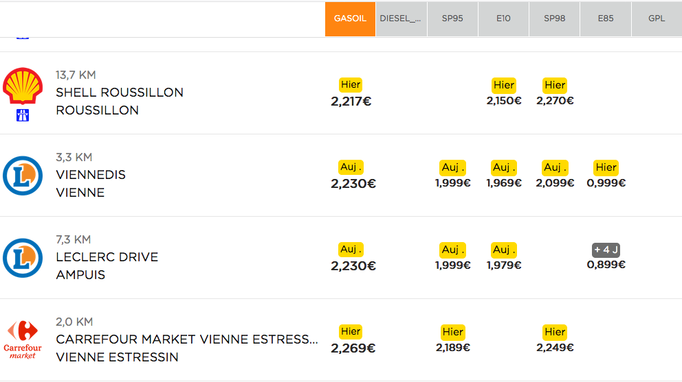Switch to the DIESEL_... tab
The image size is (682, 382).
[401, 19]
